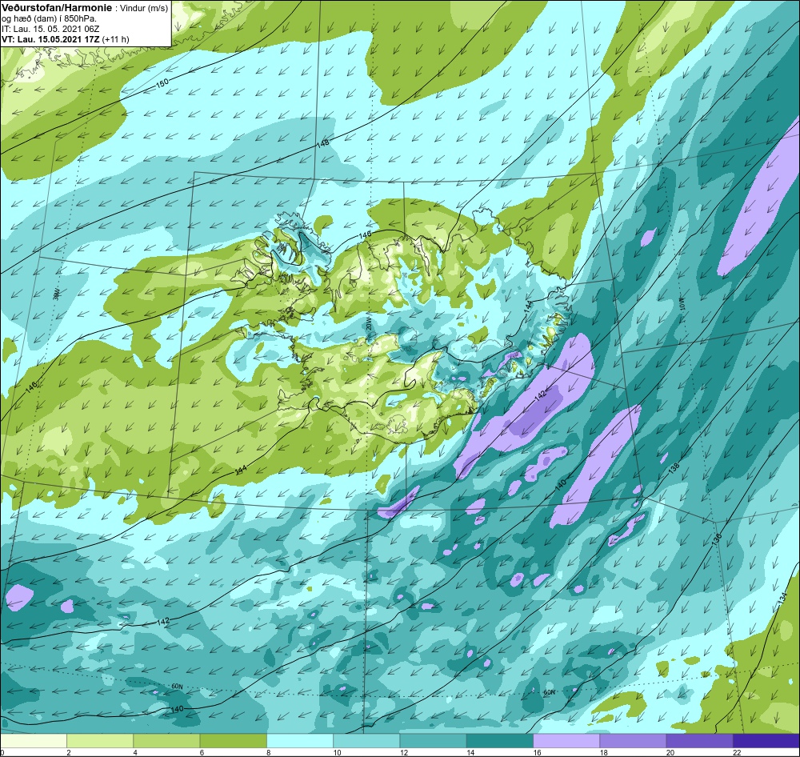This screenshot has width=800, height=757.
Task: Choose the 10–12 m/s light teal legend swatch
Action: pyautogui.click(x=366, y=741)
